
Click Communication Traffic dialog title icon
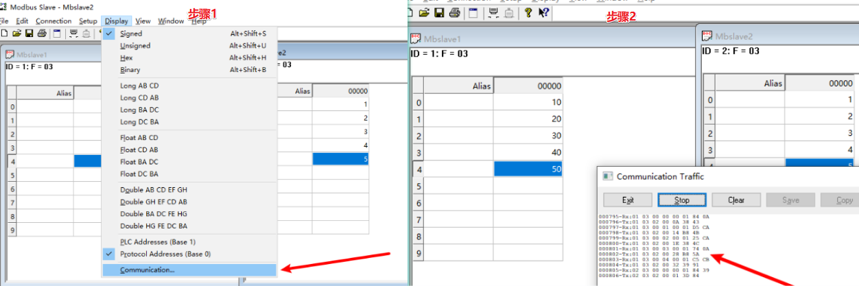(607, 176)
